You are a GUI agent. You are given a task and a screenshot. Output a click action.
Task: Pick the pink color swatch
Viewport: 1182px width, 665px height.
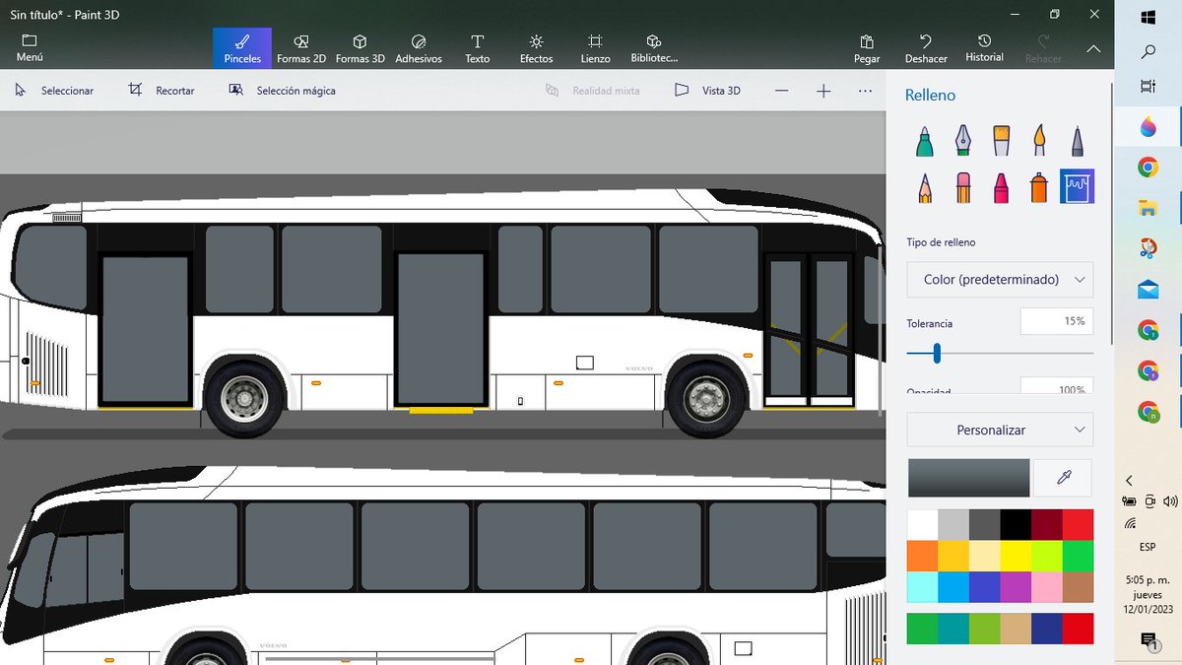(x=1047, y=587)
